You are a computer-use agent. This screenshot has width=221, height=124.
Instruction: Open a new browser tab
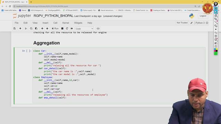[x=31, y=2]
